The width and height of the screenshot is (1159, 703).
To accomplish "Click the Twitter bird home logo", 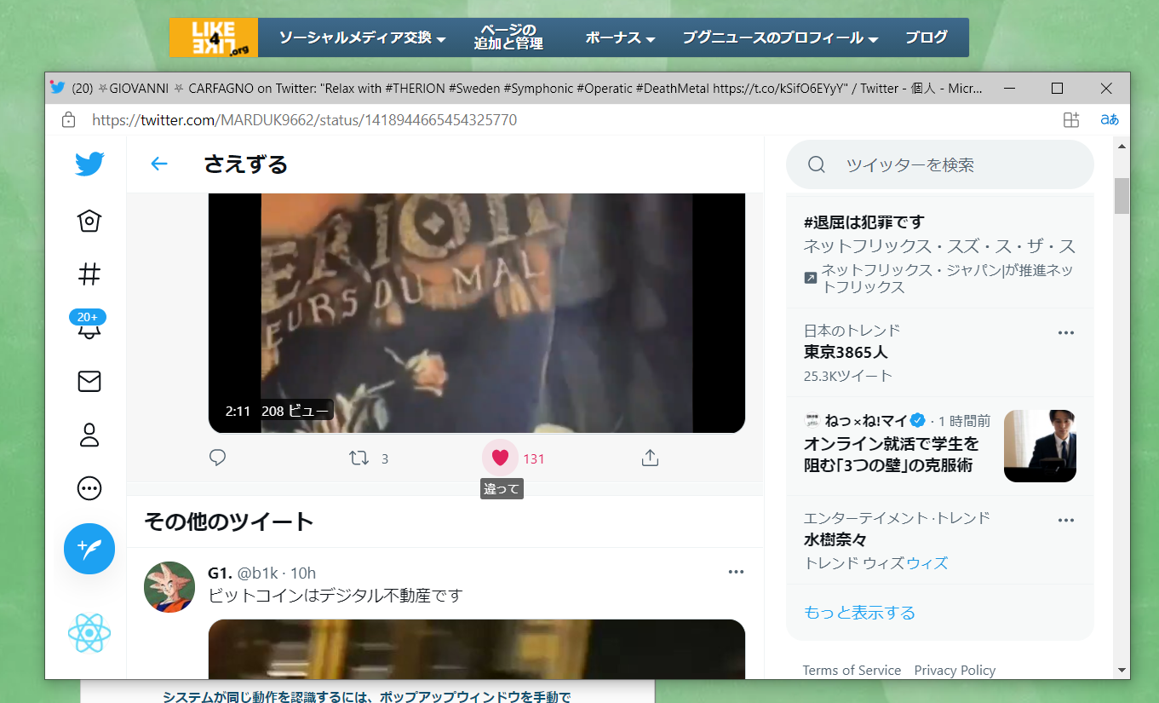I will (x=89, y=164).
